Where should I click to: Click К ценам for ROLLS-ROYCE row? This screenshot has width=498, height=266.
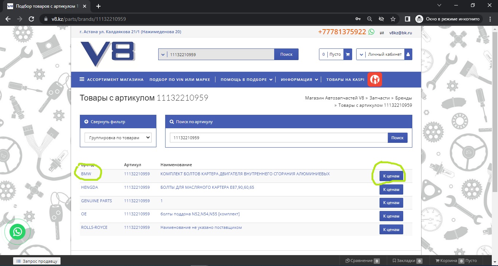click(391, 230)
